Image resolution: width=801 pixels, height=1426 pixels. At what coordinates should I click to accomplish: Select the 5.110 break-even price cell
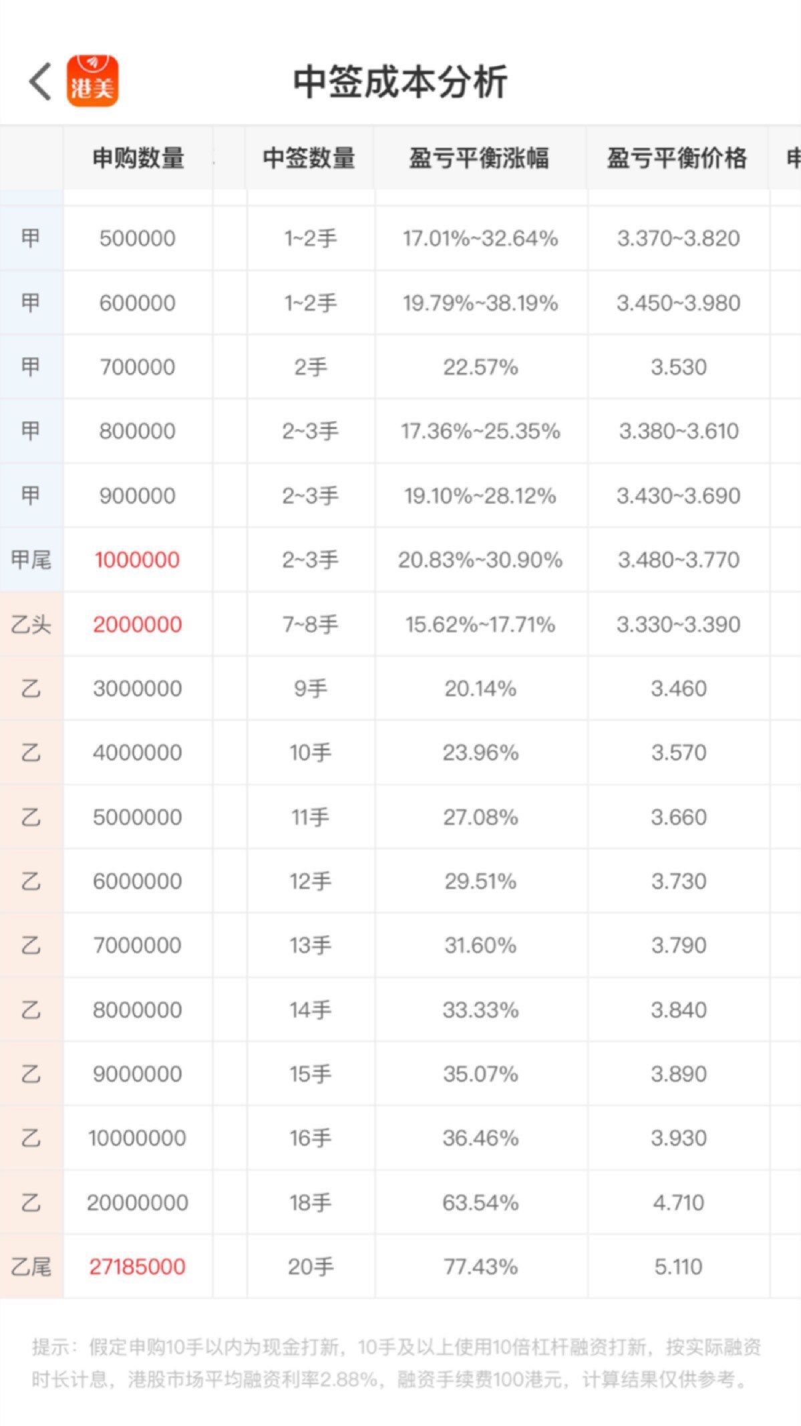pos(678,1266)
